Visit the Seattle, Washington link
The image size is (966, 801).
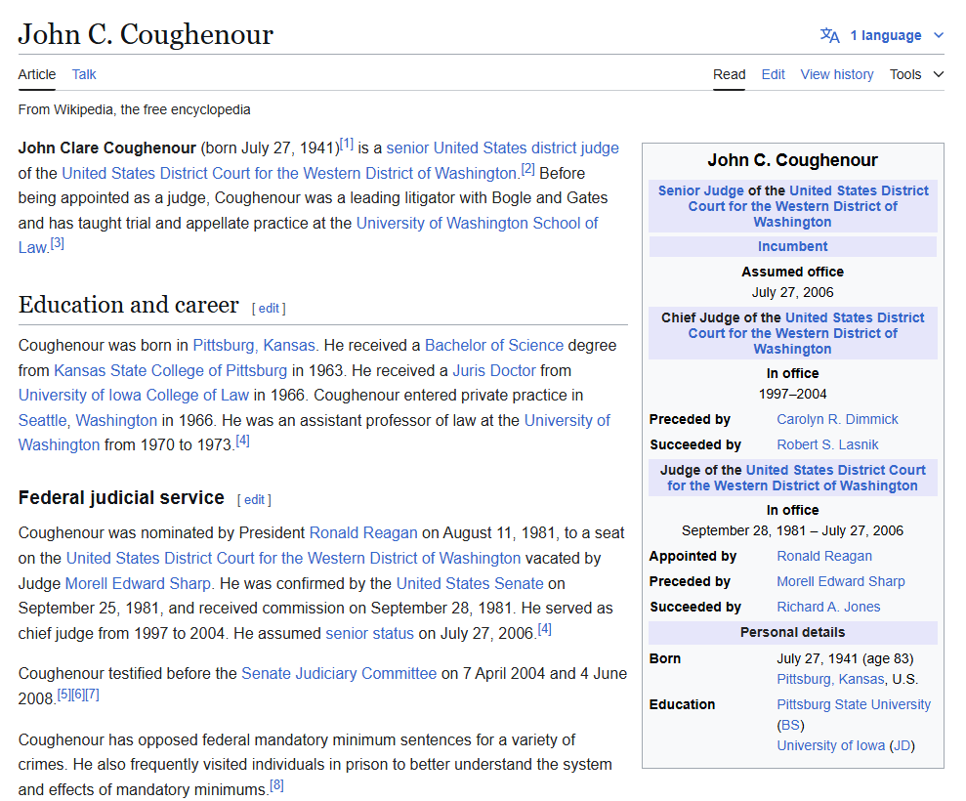point(88,420)
